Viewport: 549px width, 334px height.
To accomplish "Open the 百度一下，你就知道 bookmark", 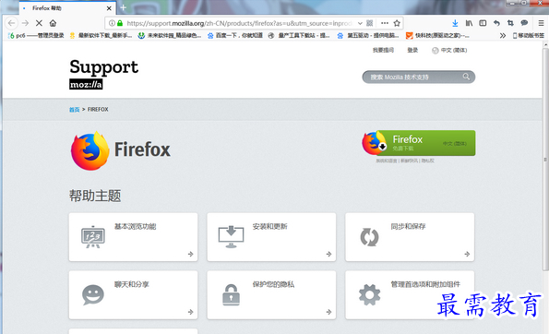I will (235, 35).
